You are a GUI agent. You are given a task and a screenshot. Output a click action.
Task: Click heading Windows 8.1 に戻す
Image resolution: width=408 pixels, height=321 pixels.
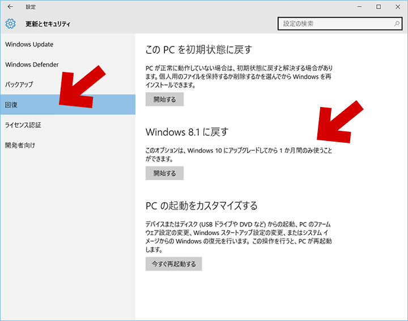187,132
